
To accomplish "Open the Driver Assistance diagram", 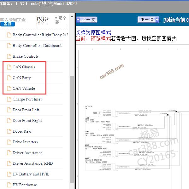I will click(27, 153).
